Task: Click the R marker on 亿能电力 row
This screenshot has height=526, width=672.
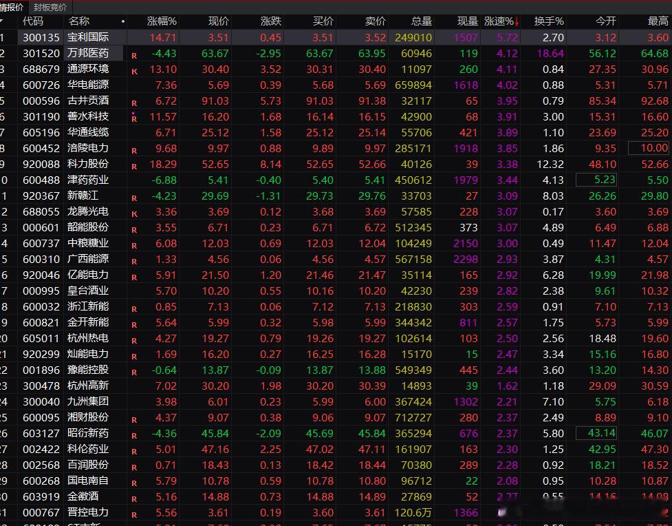Action: click(x=134, y=277)
